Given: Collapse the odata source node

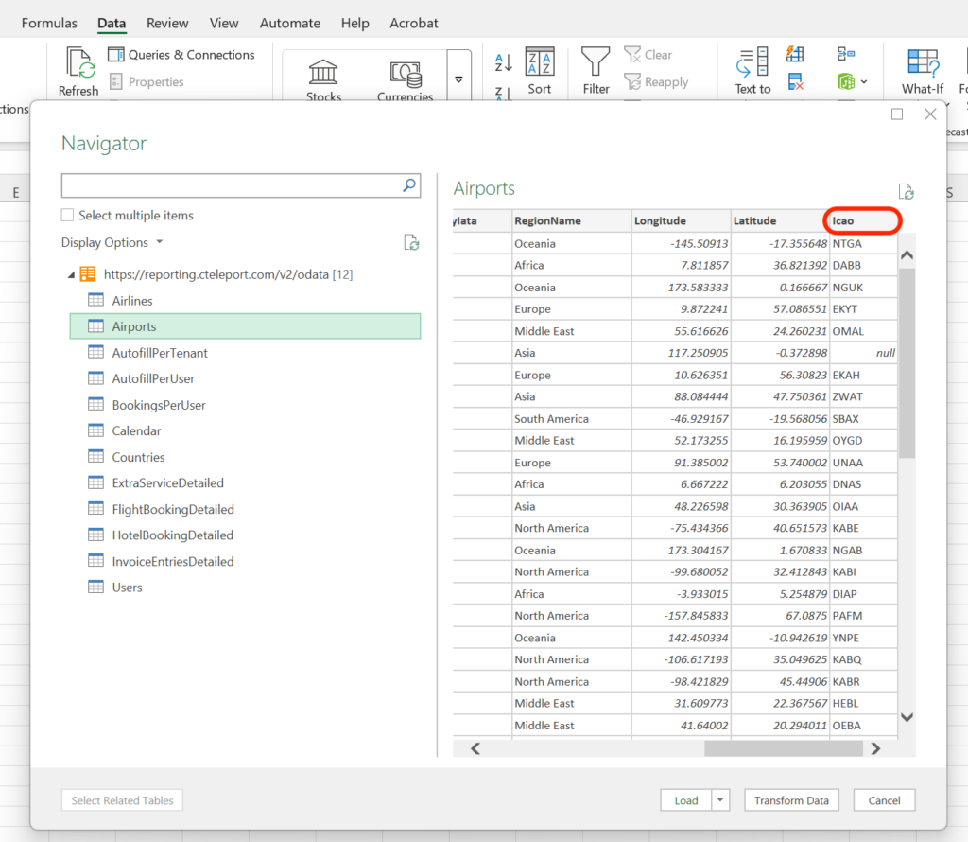Looking at the screenshot, I should (x=71, y=275).
